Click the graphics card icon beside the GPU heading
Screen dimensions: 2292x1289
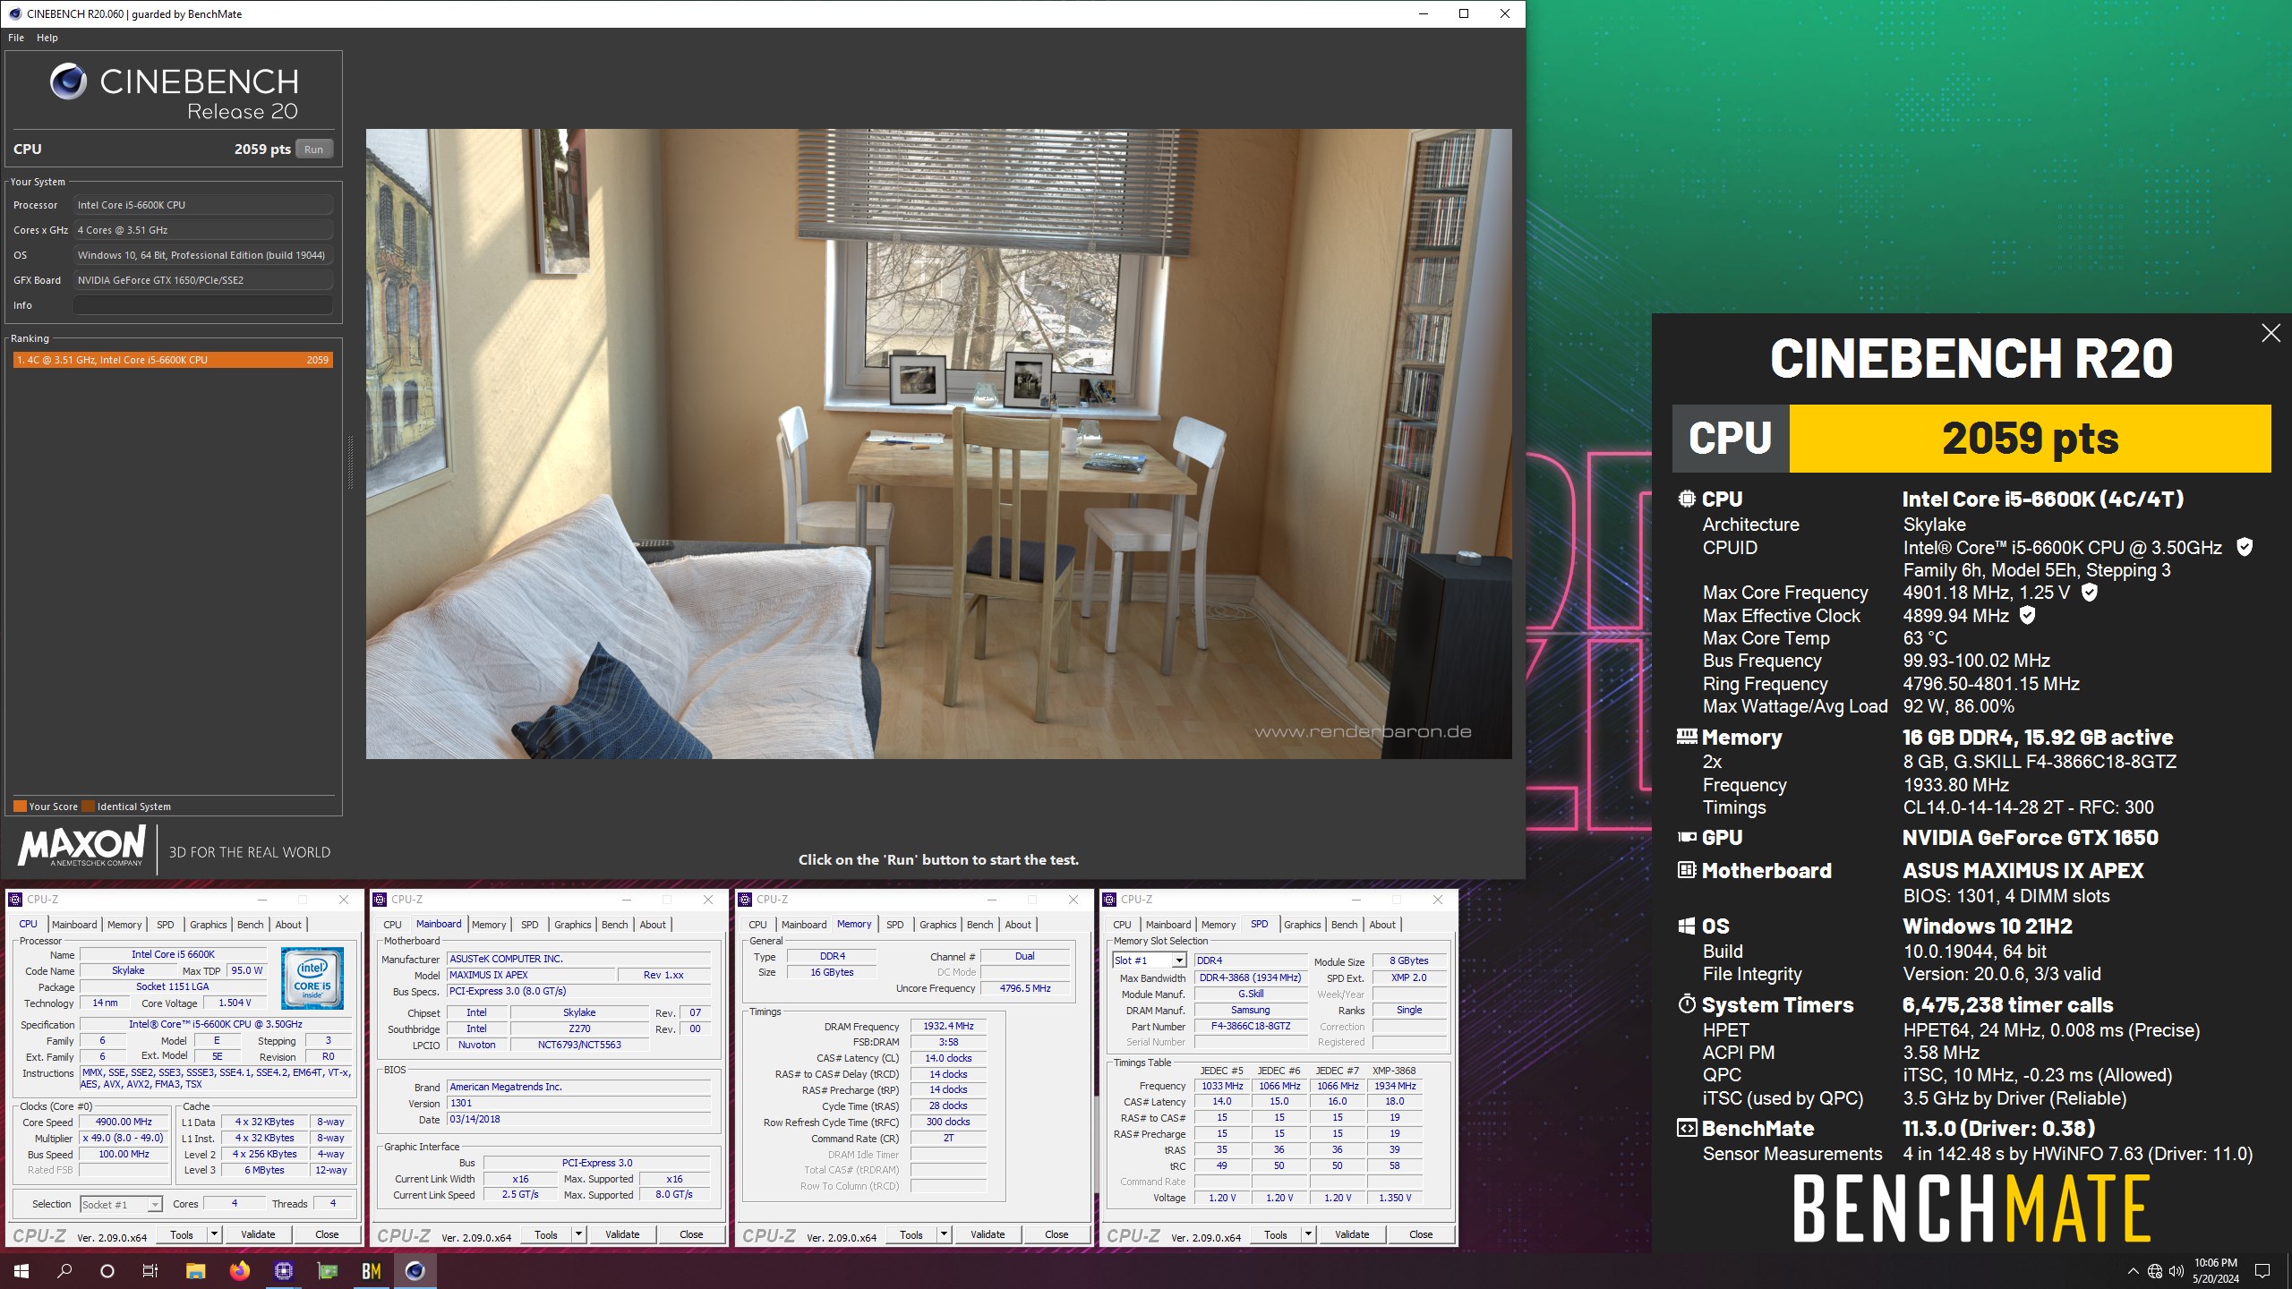click(1687, 837)
